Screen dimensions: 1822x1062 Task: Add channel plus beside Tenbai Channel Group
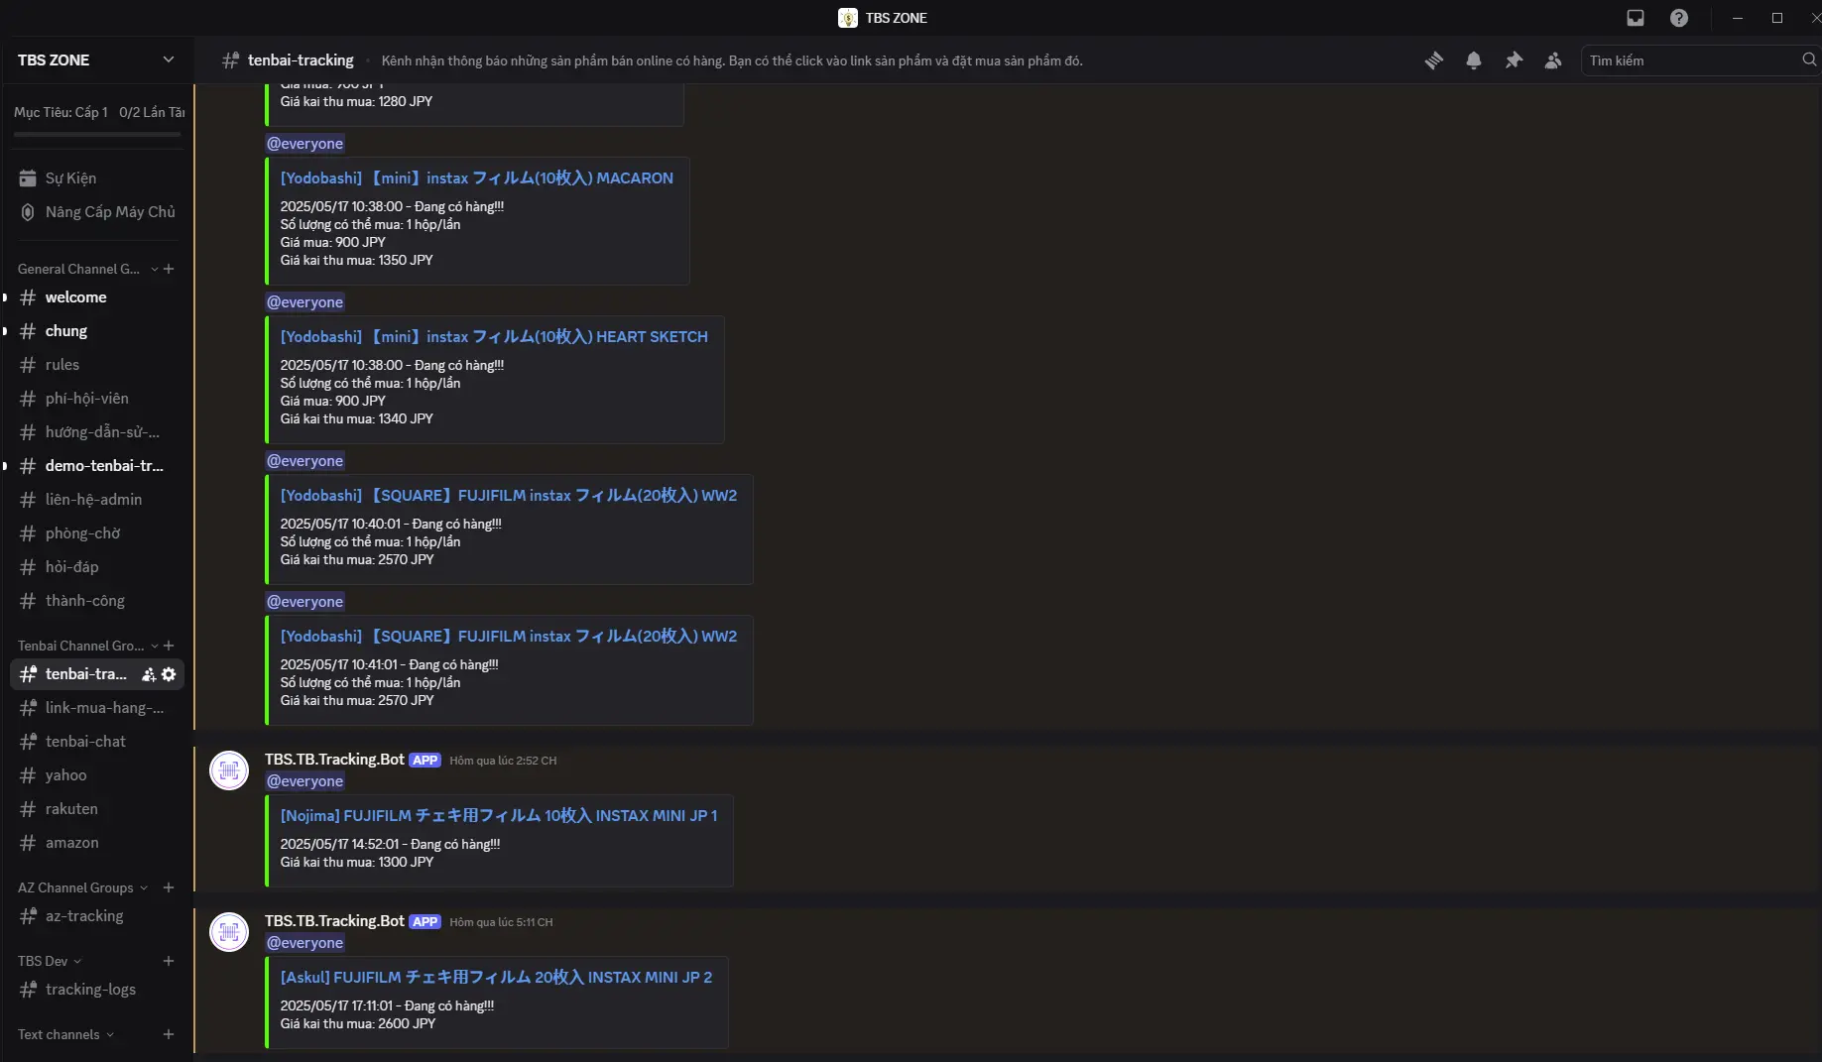pyautogui.click(x=169, y=646)
